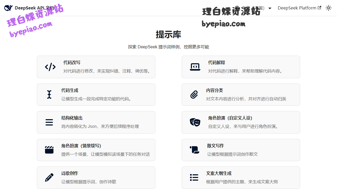Image resolution: width=337 pixels, height=189 pixels.
Task: Click the theater masks icon for 角色扮演
Action: (195, 122)
